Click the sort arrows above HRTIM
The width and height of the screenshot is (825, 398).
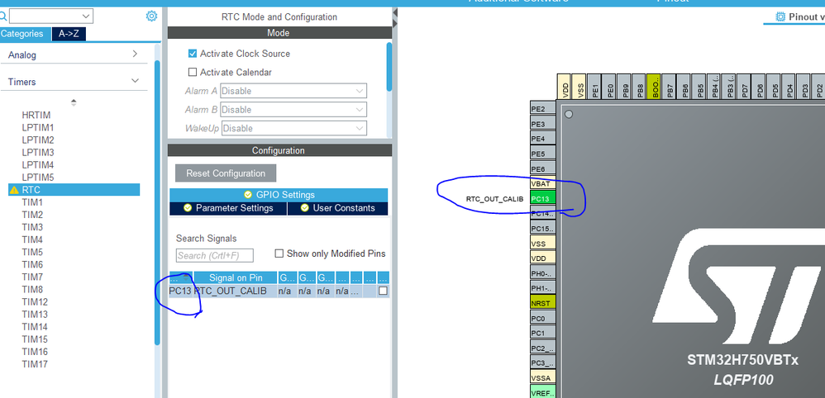point(74,102)
